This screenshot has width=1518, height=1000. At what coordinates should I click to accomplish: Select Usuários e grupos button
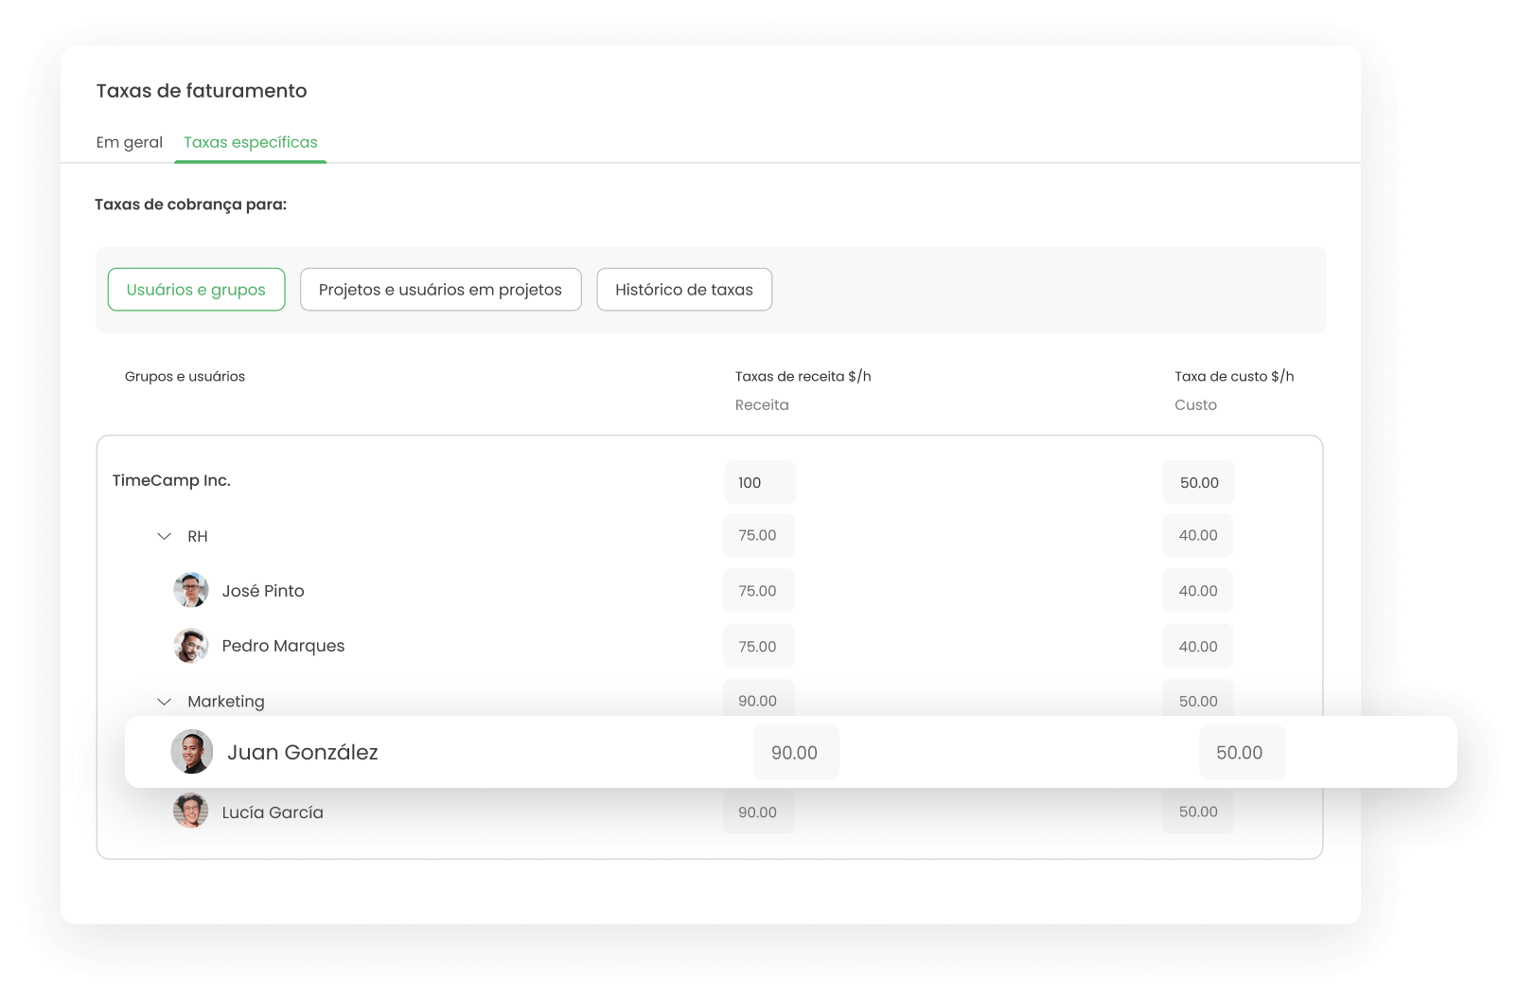coord(196,290)
